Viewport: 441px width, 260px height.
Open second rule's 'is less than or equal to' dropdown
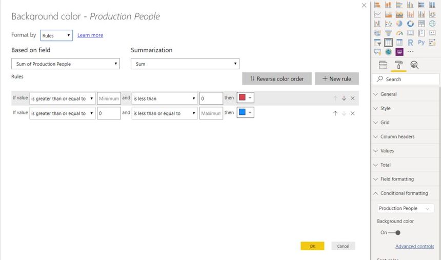(165, 113)
